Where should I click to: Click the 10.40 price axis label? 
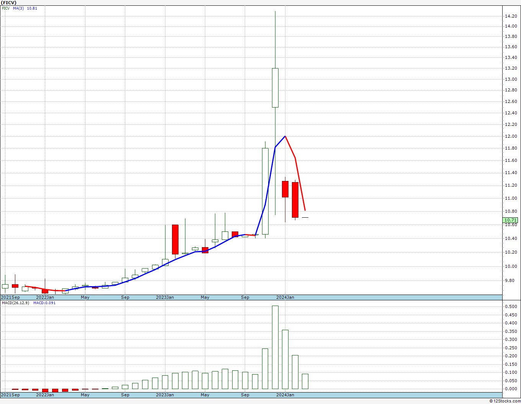coord(511,239)
